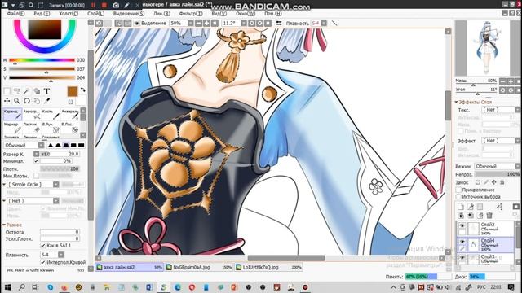Click the flip view horizontally icon

pos(279,24)
